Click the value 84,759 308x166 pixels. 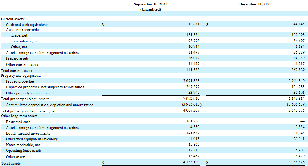click(299, 58)
